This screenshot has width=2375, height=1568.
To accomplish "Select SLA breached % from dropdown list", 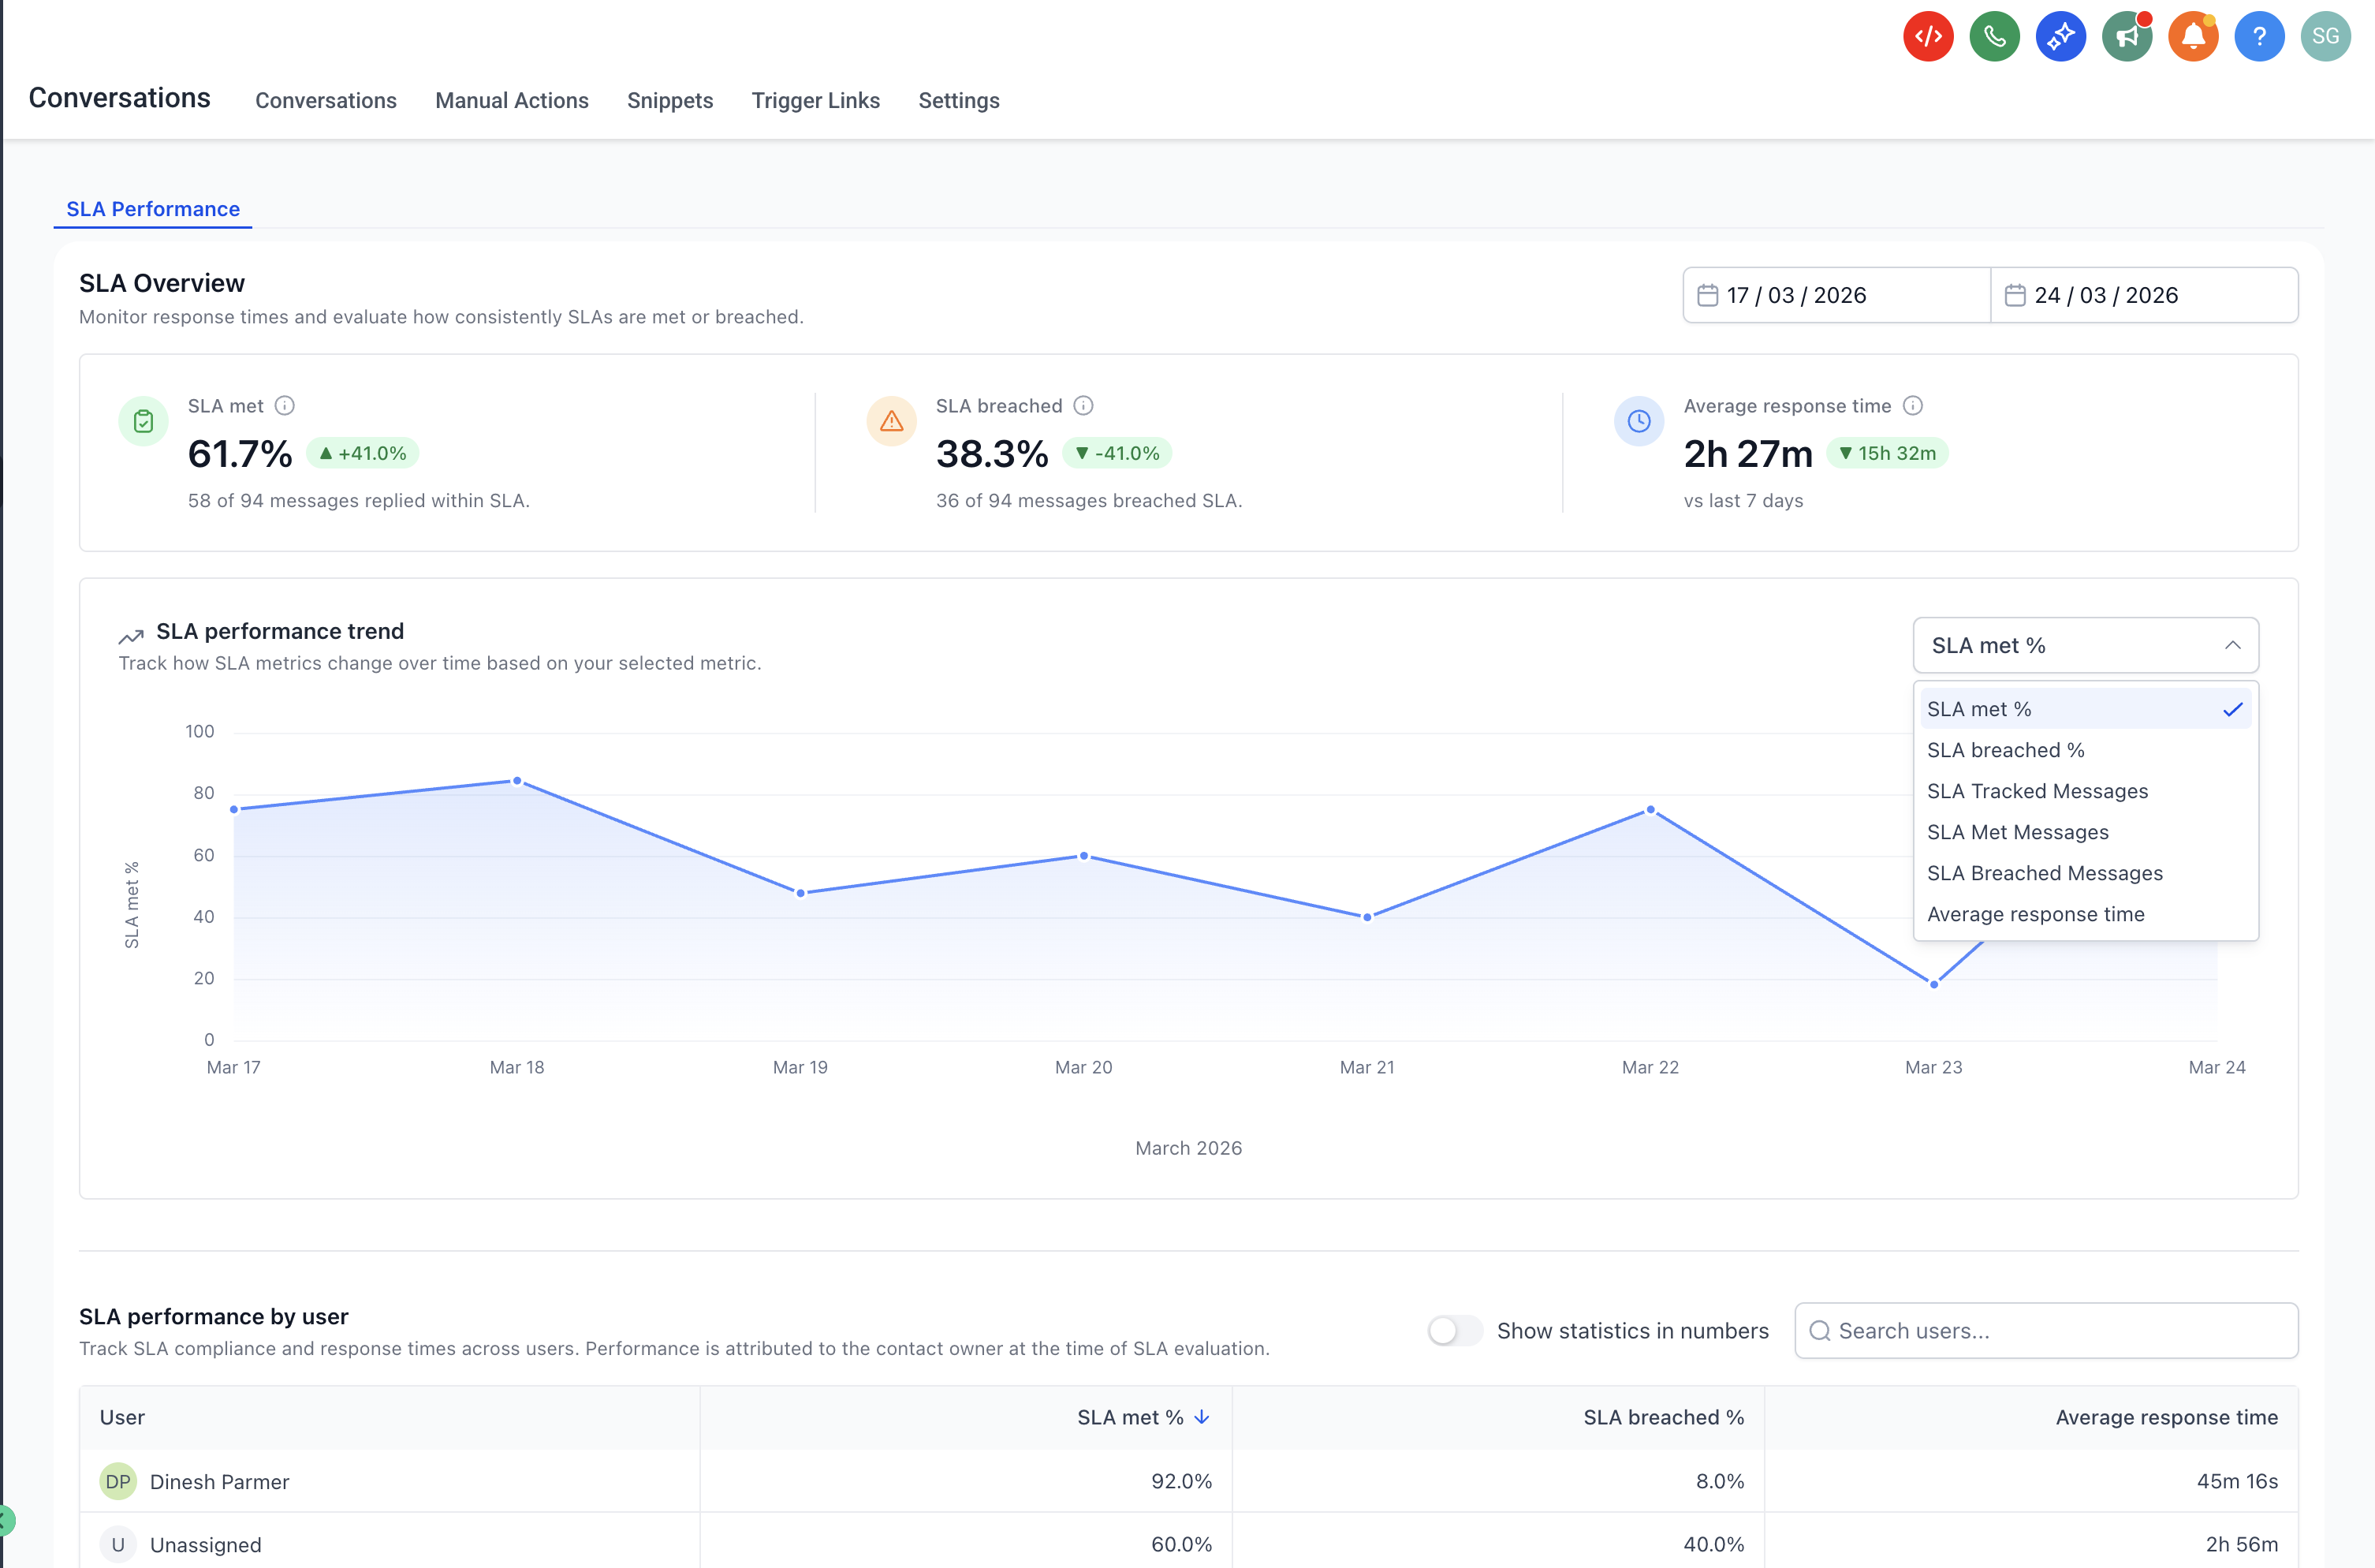I will tap(2005, 750).
